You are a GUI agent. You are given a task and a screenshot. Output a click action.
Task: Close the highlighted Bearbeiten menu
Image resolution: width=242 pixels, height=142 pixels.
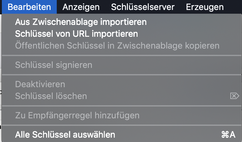point(29,7)
